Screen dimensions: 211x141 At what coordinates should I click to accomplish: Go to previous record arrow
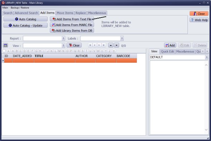pos(95,45)
